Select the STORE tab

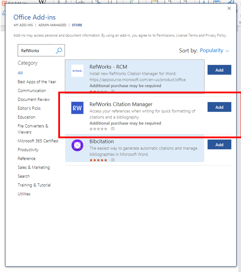pos(77,25)
